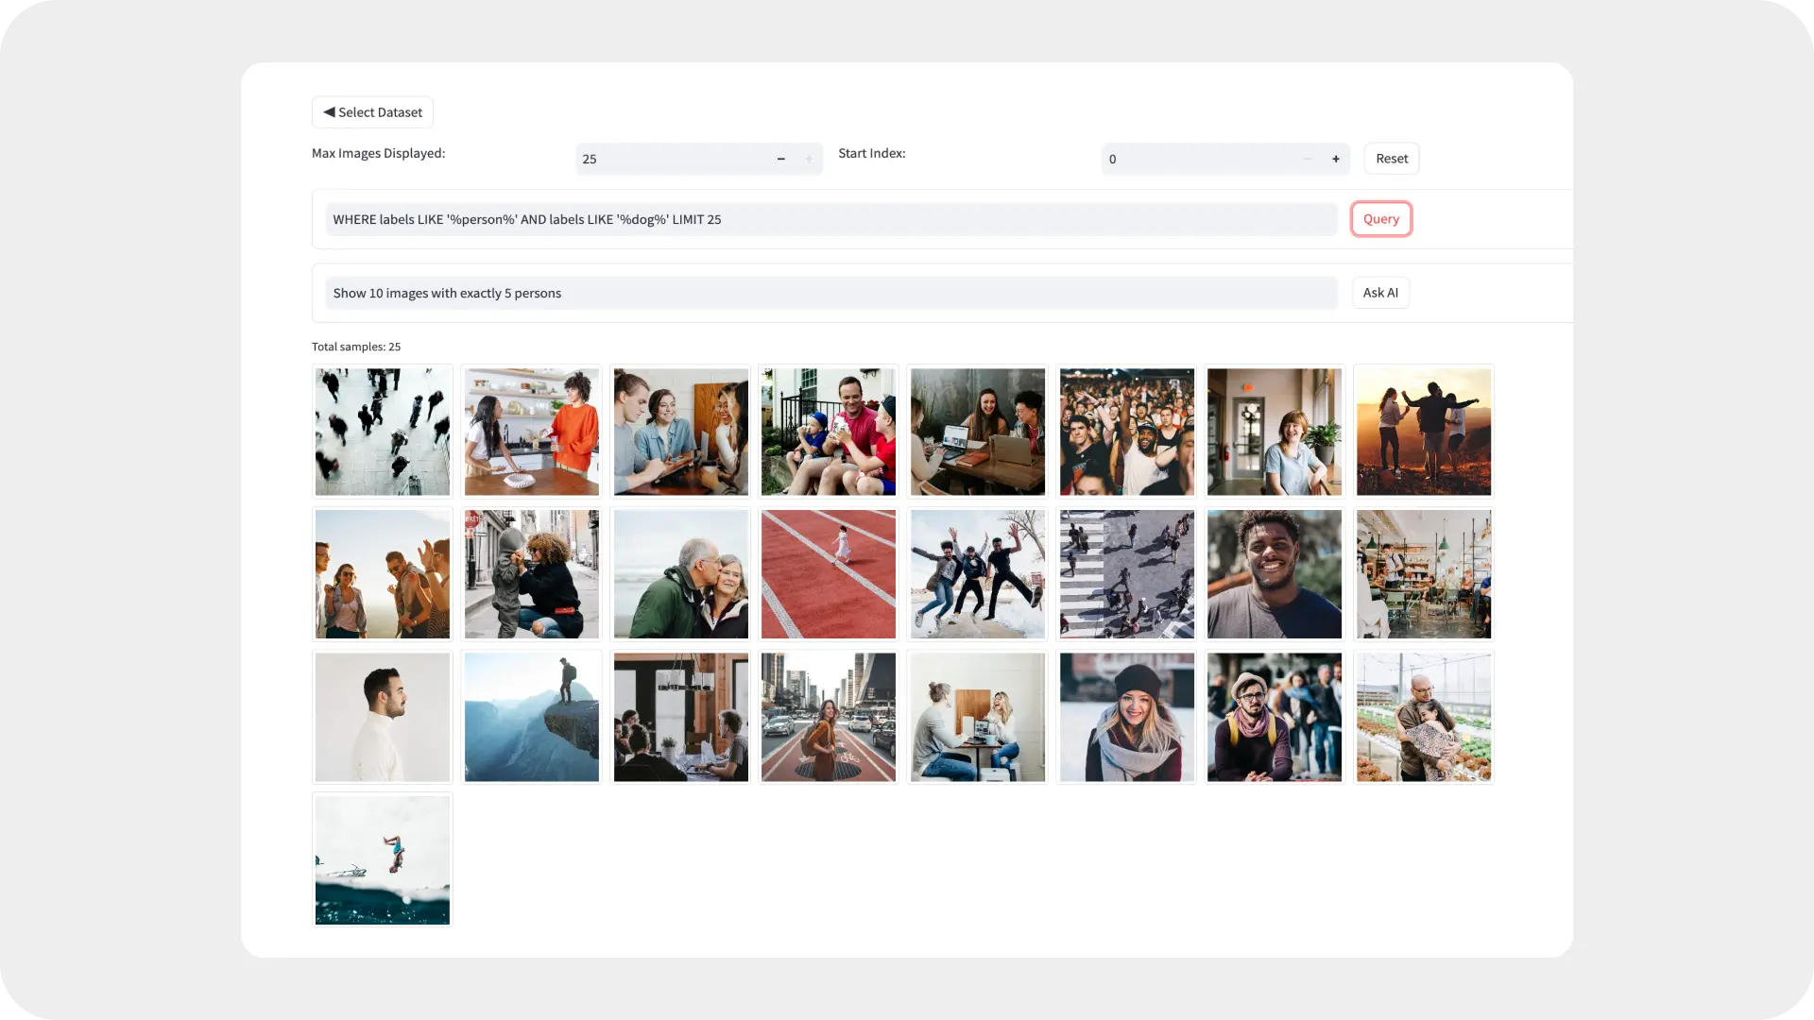Click the Select Dataset back button
Screen dimensions: 1814x1020
(372, 112)
